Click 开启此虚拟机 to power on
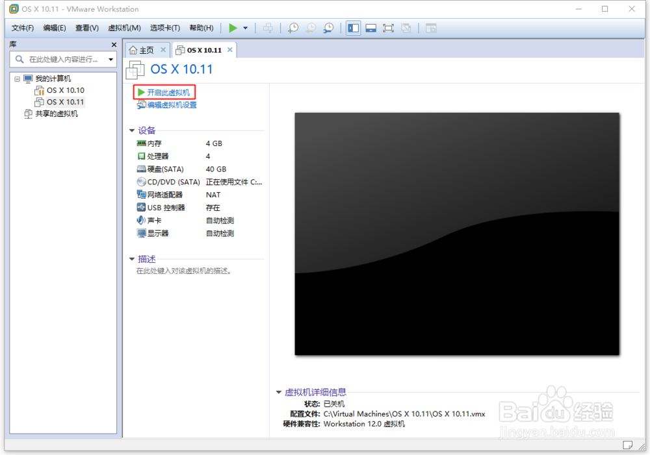Viewport: 650px width, 455px height. pos(164,92)
